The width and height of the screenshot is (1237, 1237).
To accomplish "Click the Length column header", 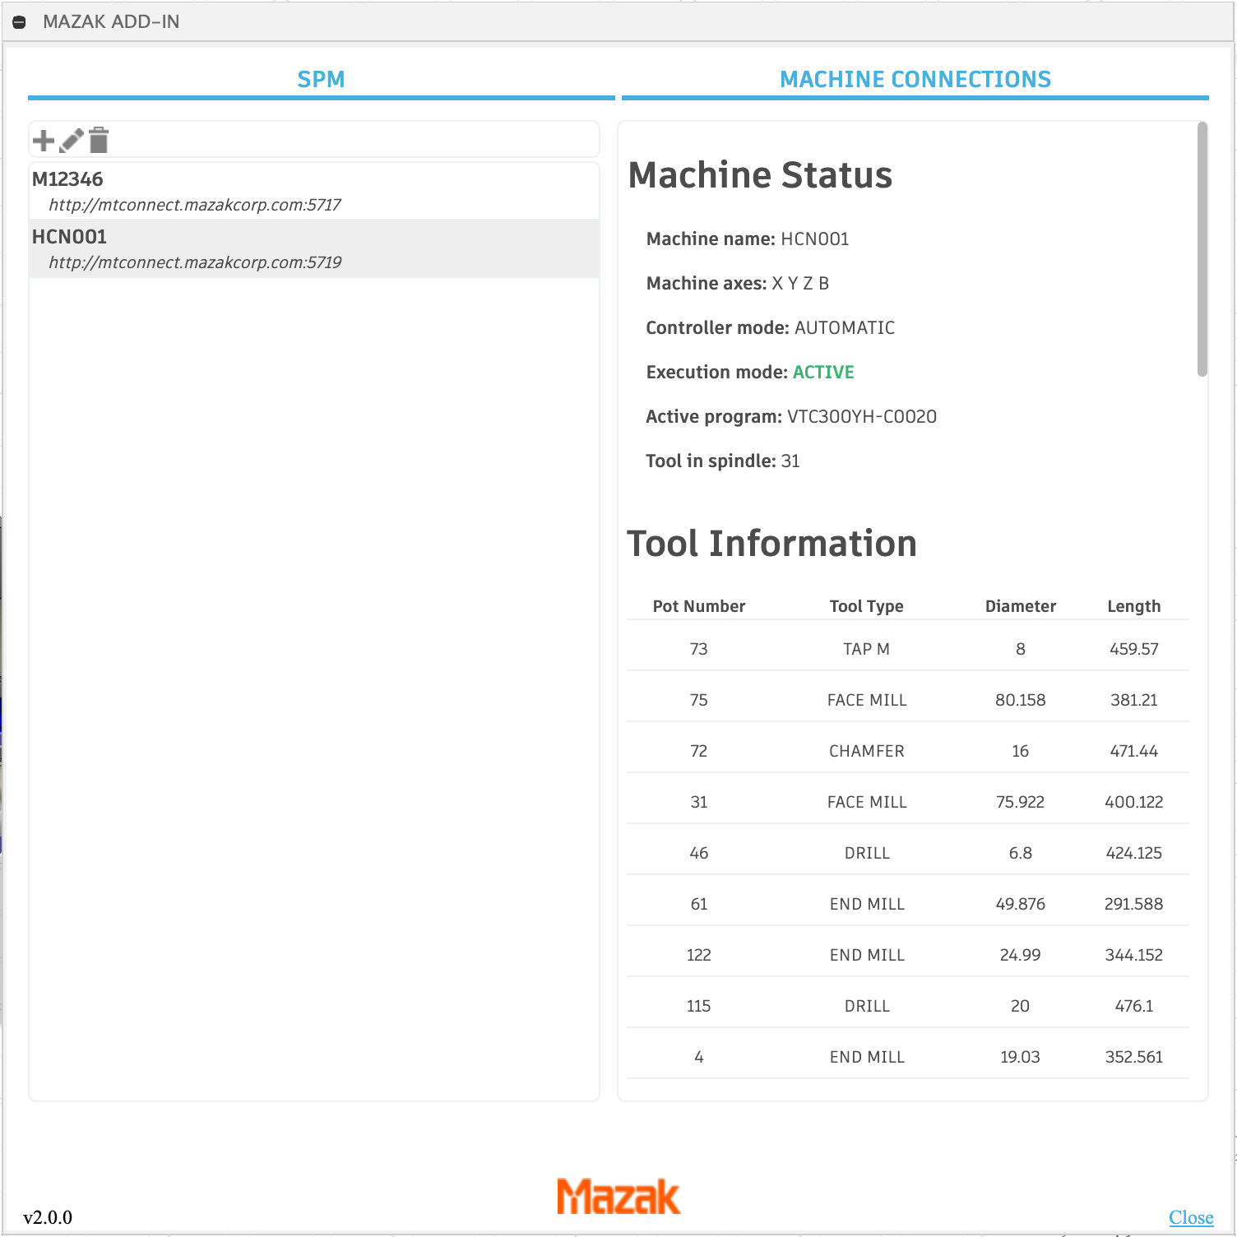I will (1134, 606).
